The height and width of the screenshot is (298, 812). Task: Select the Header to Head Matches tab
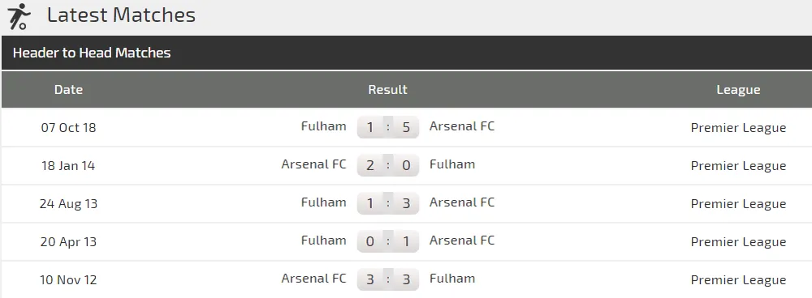click(91, 53)
